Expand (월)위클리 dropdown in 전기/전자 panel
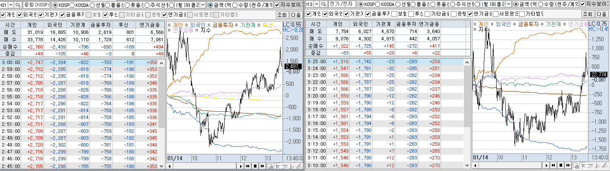Viewport: 610px width, 171px height. point(508,4)
